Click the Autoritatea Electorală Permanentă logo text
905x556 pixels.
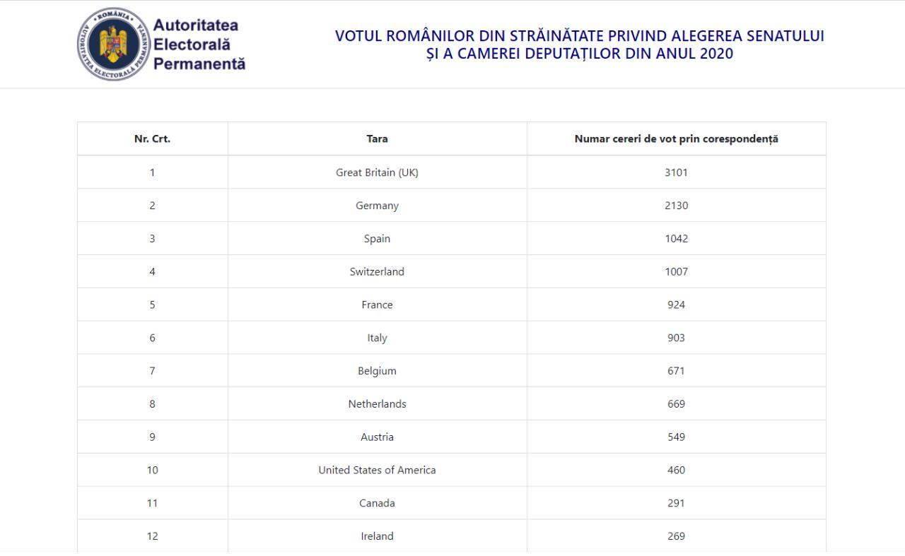point(199,45)
